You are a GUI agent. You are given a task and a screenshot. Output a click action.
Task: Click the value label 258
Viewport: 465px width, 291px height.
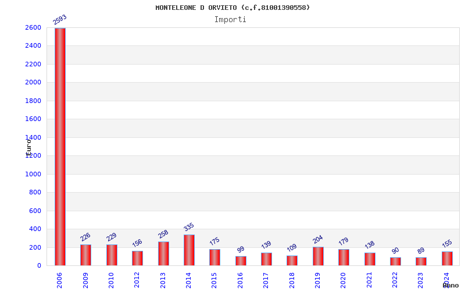click(x=163, y=234)
